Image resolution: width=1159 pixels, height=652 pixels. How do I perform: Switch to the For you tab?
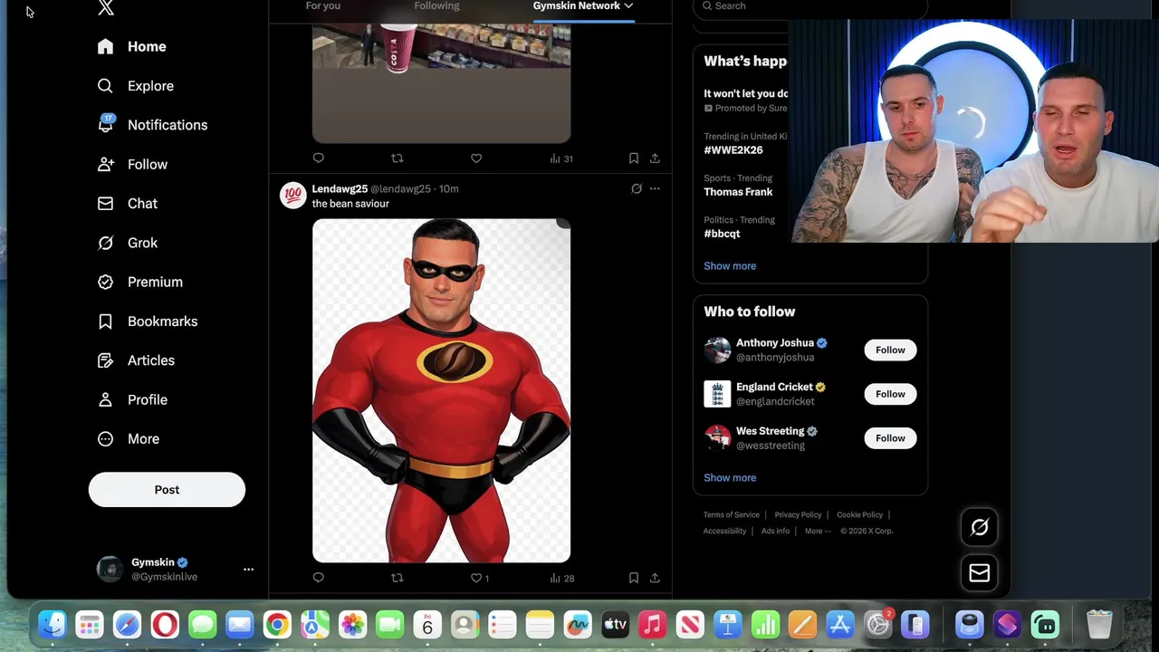[x=323, y=6]
